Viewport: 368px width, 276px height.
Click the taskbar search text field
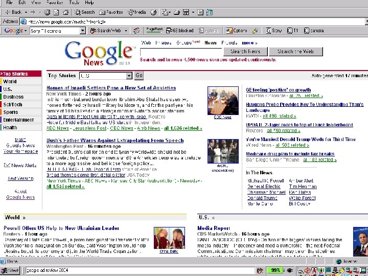[x=140, y=270]
